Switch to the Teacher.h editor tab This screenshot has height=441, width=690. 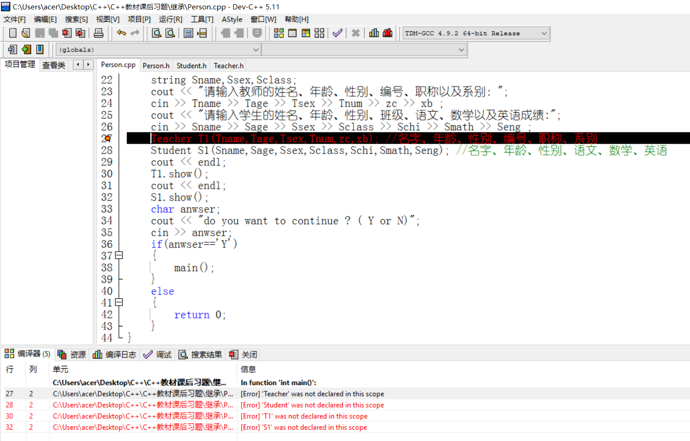[228, 66]
